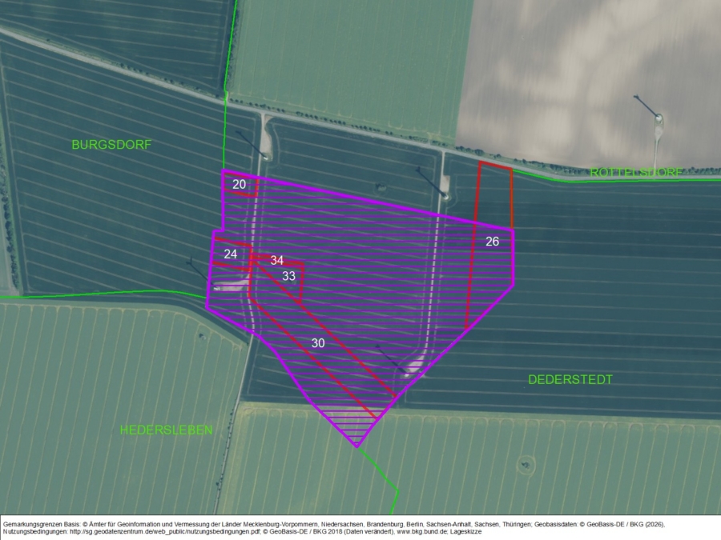Click parcel label 20

[x=239, y=184]
